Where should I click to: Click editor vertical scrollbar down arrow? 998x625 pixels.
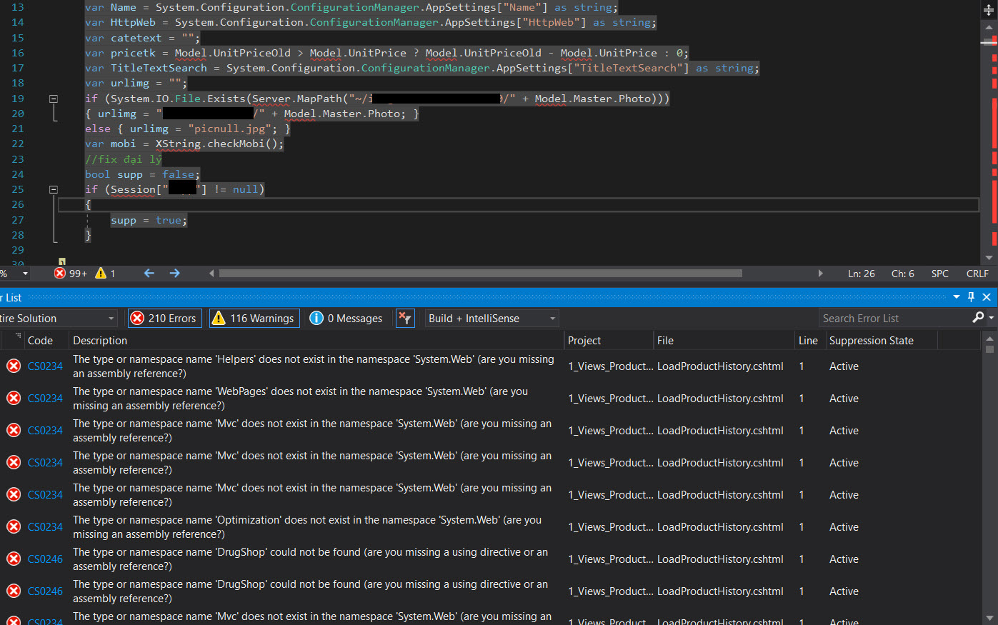click(989, 258)
